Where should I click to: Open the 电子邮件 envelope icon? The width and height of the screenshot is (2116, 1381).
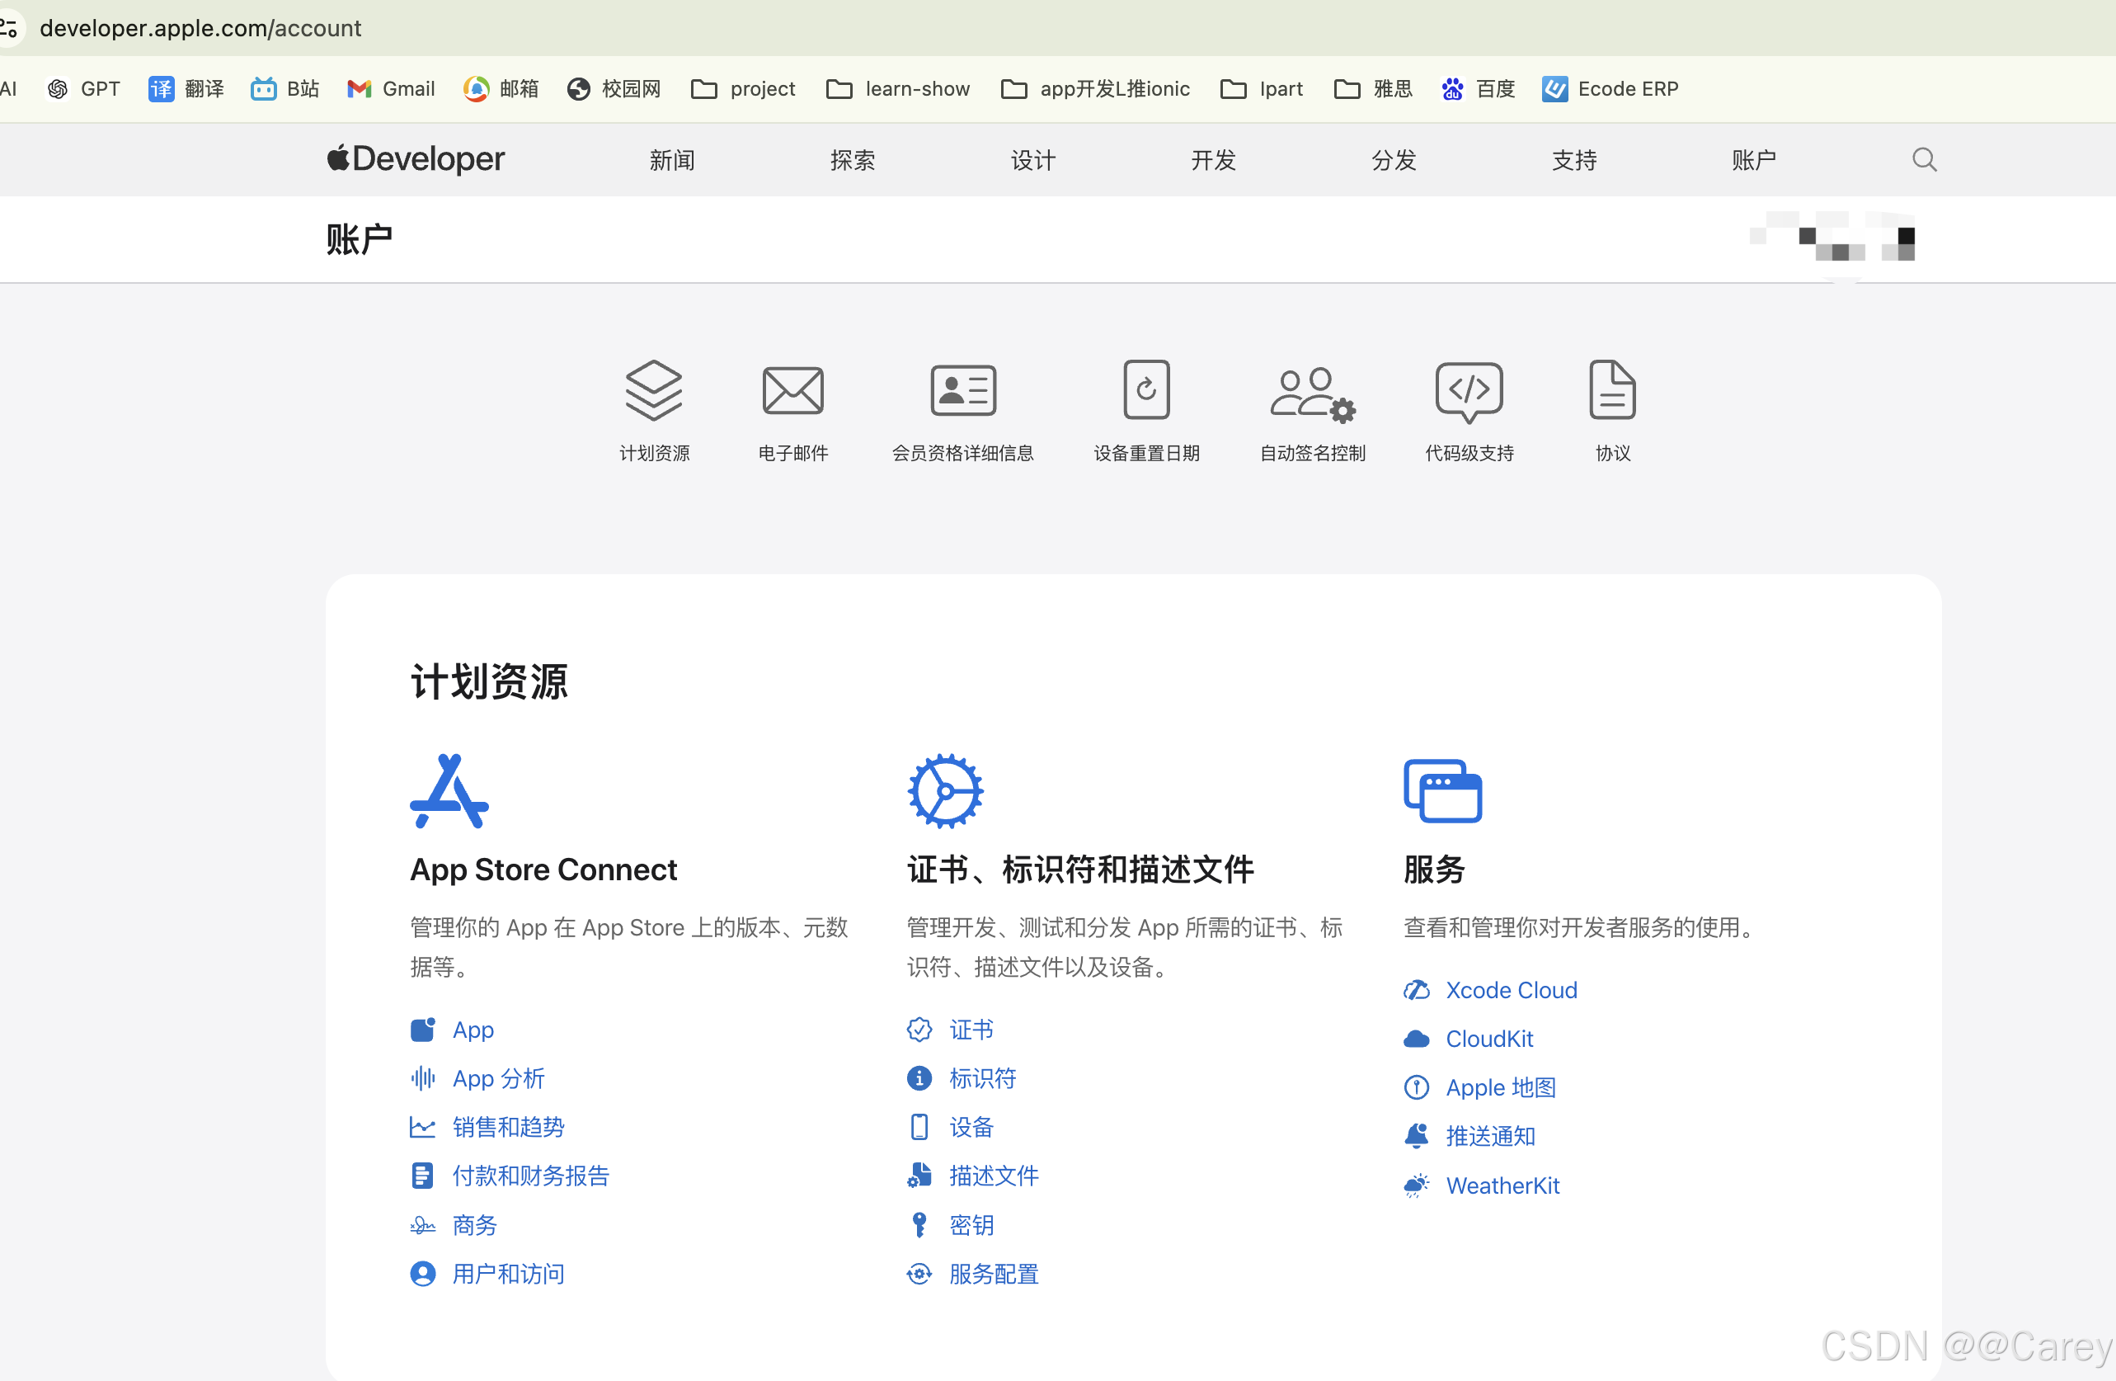click(x=792, y=390)
